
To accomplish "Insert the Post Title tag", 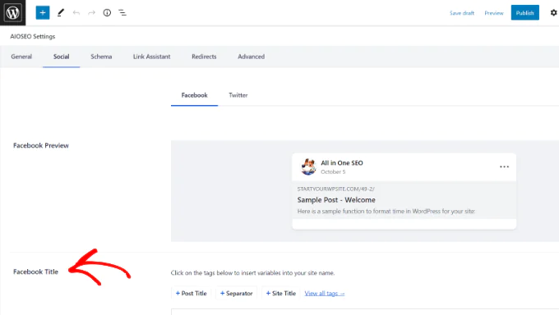I will tap(191, 294).
